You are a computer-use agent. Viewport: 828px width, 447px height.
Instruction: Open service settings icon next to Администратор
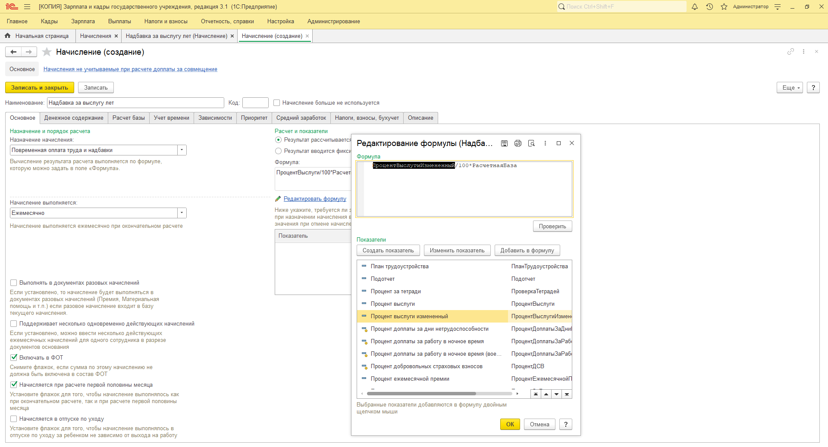(x=778, y=6)
